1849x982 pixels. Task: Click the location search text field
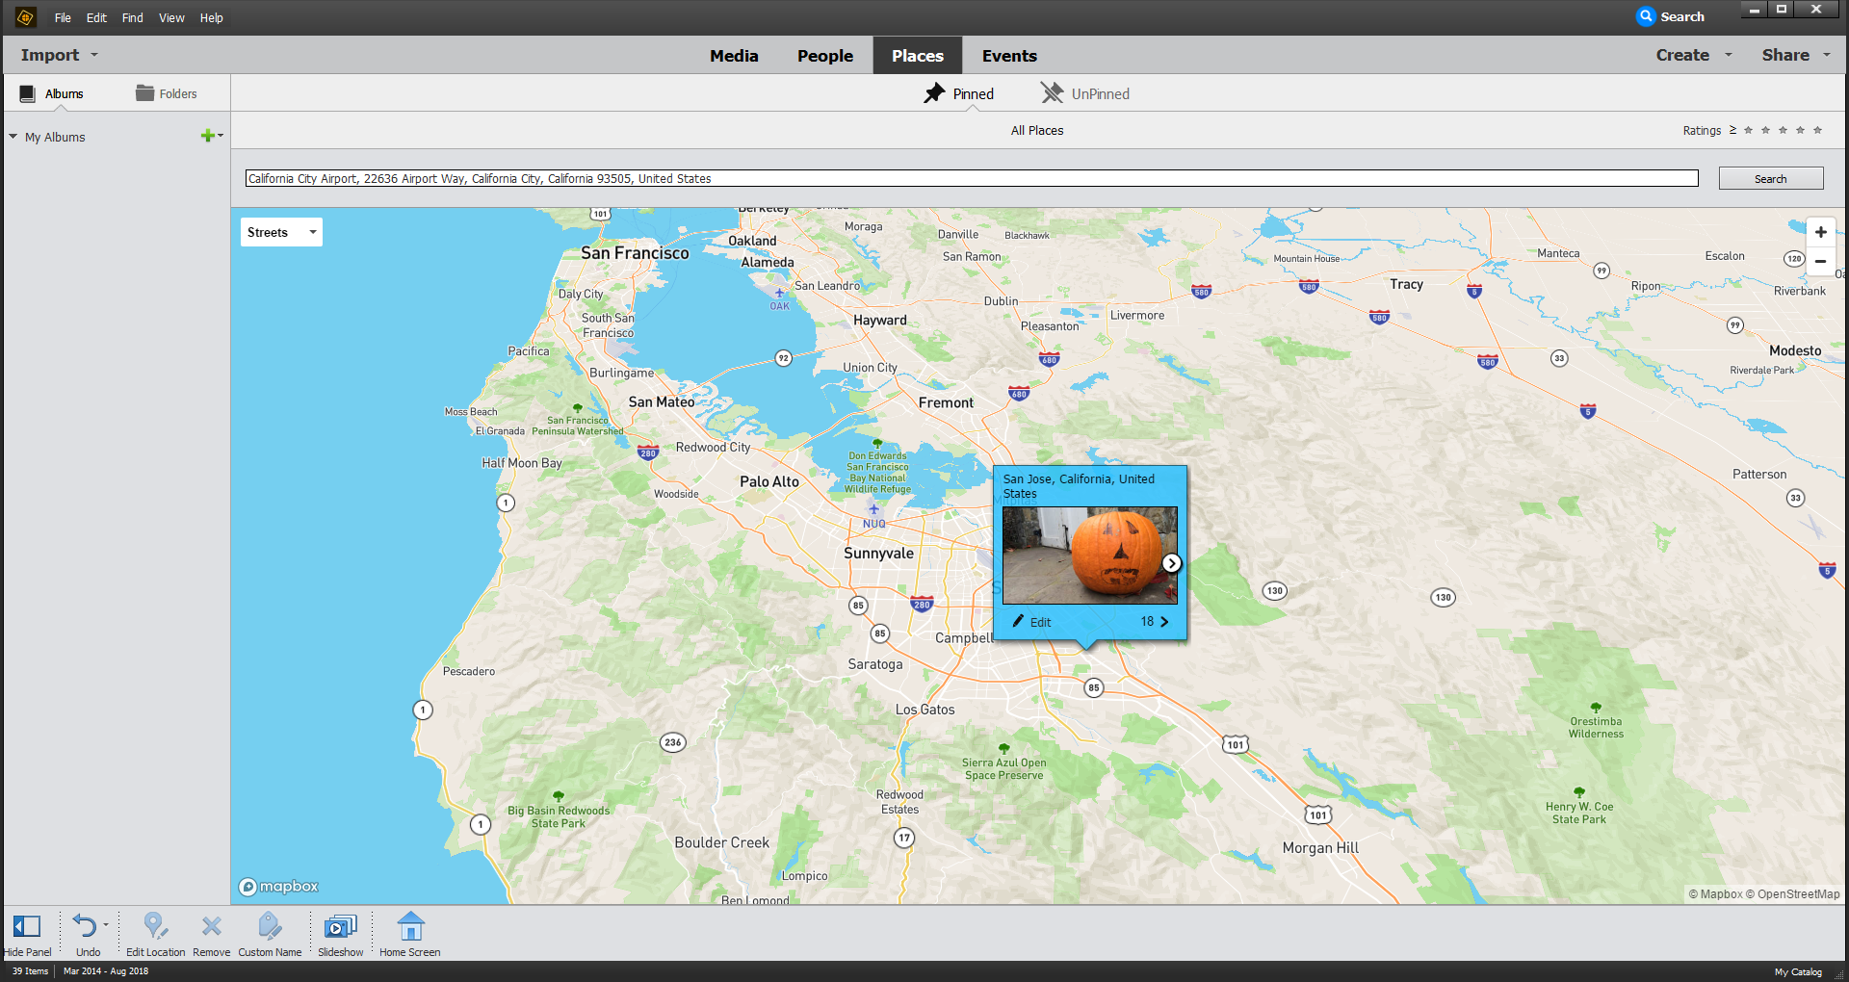tap(971, 178)
